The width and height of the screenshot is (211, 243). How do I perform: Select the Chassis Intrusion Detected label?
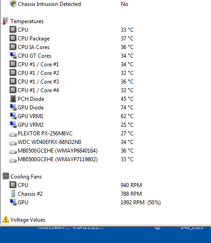point(49,4)
